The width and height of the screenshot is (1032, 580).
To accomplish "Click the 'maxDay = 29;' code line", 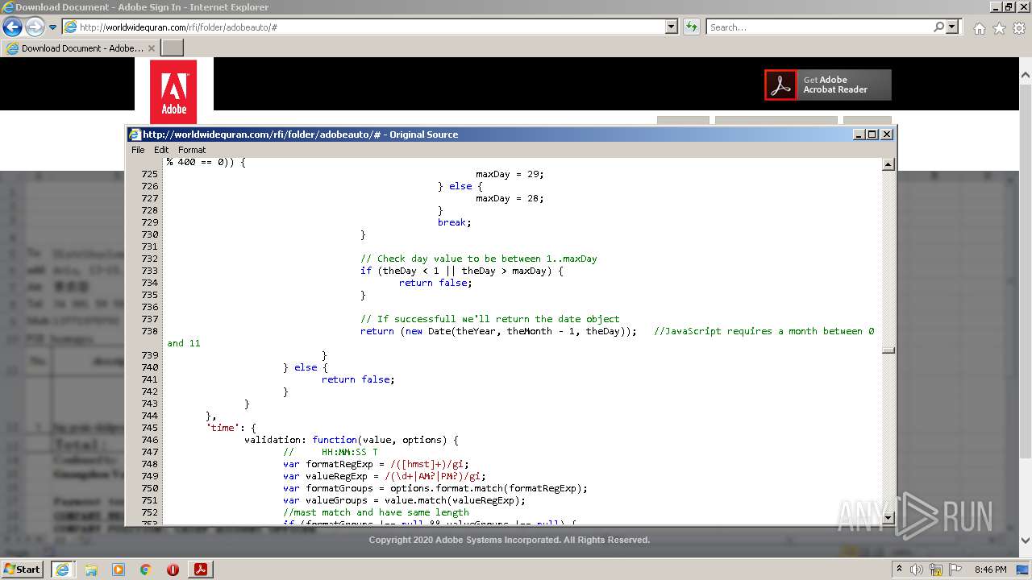I will [510, 174].
